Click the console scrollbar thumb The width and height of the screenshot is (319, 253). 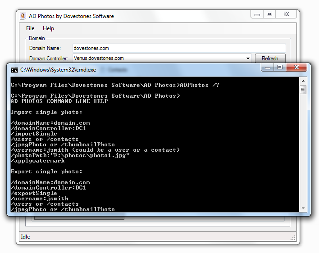coord(303,90)
